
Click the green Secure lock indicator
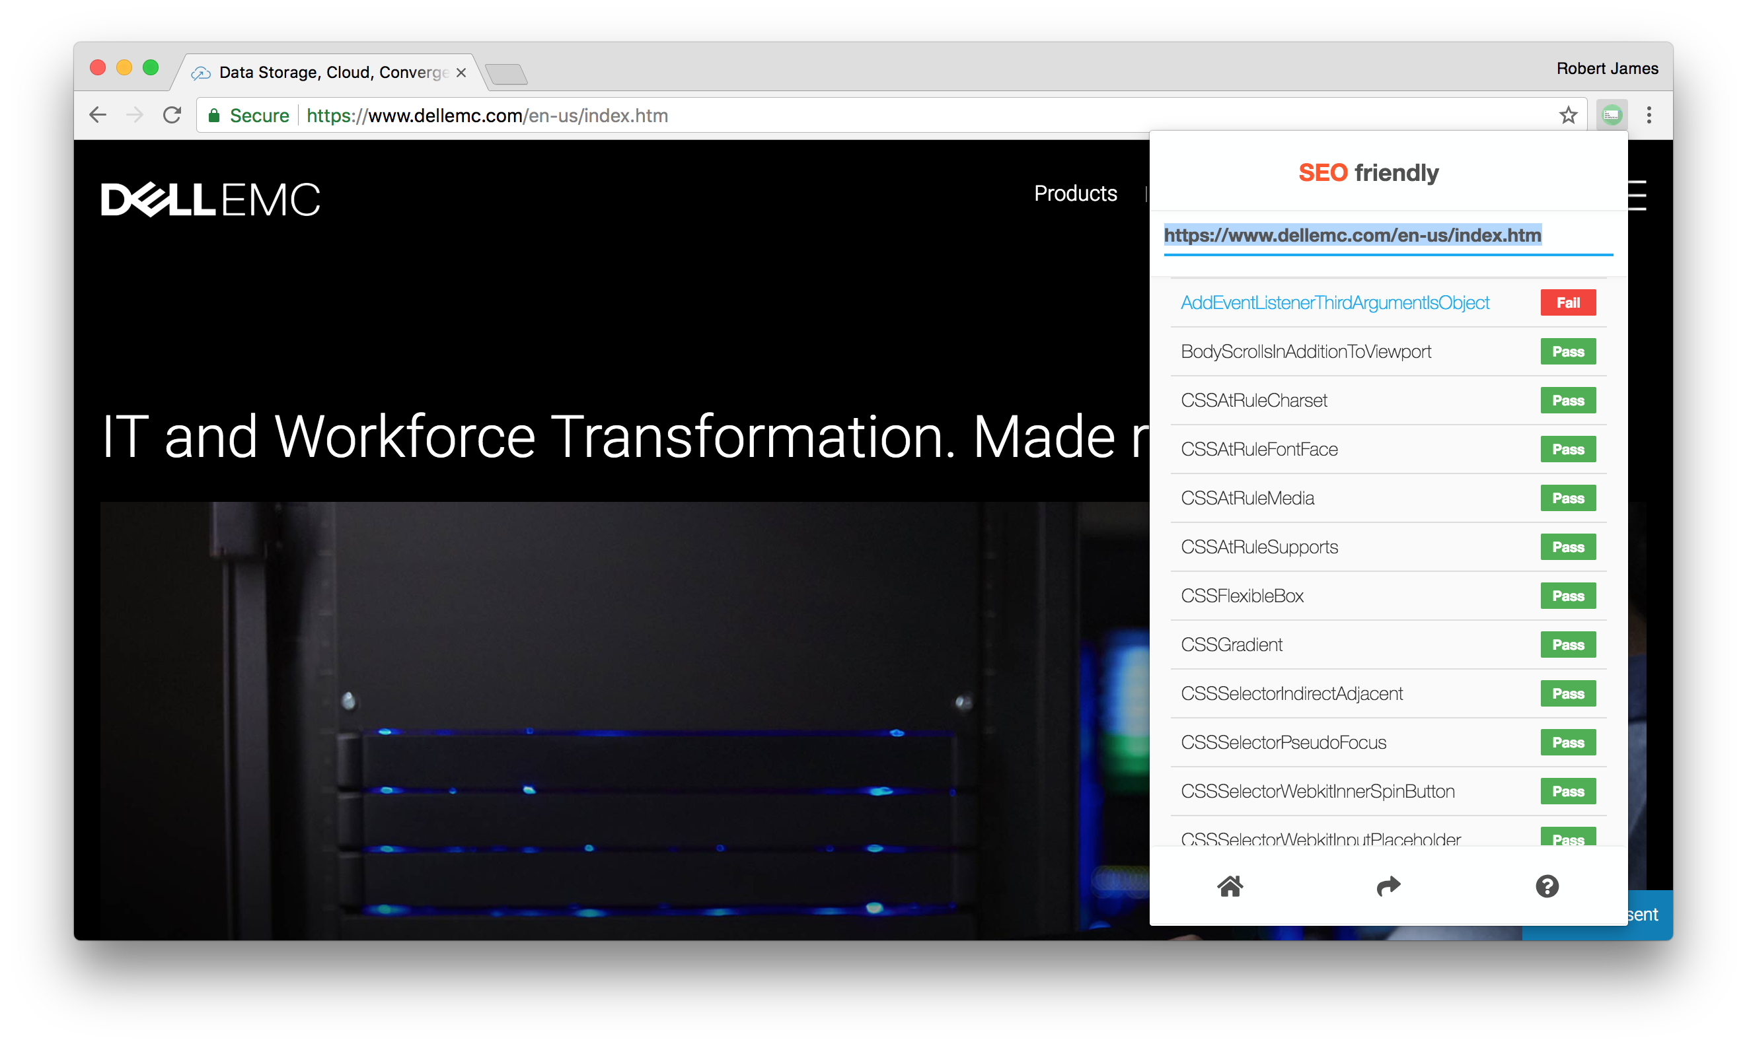(248, 116)
